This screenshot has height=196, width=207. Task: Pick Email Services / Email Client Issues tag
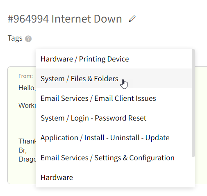pyautogui.click(x=114, y=98)
